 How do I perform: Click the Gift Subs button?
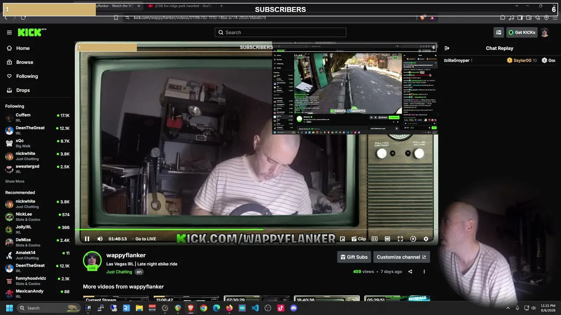pos(354,257)
